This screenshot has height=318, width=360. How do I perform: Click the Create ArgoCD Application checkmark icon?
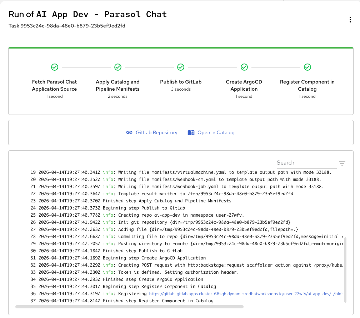244,67
